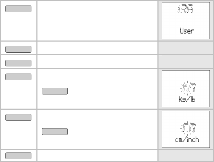
Task: Click the 138 digits on the LCD display
Action: click(185, 9)
